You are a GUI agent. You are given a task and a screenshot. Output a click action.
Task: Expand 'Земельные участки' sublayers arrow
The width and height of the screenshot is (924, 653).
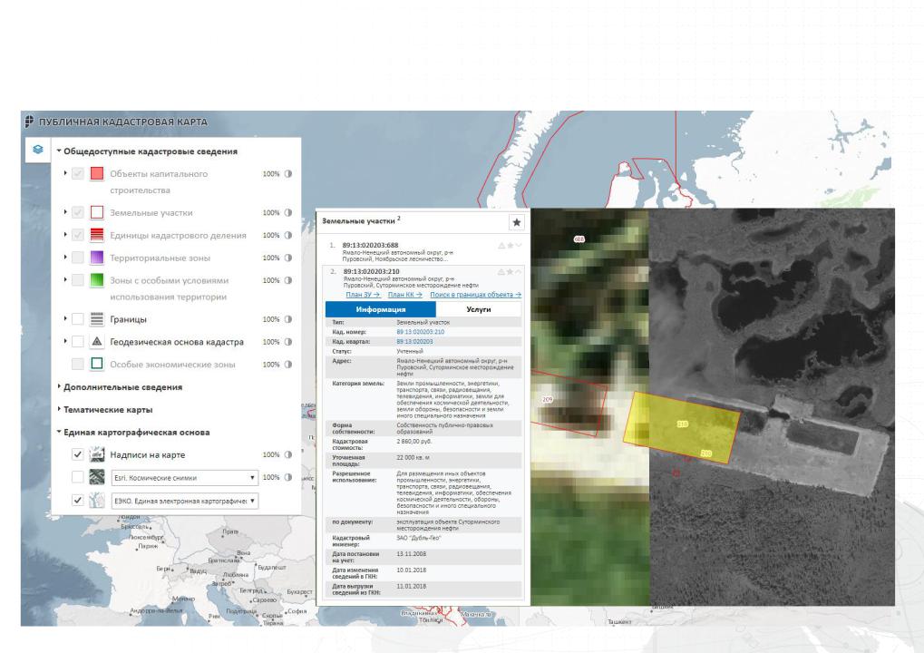coord(65,211)
